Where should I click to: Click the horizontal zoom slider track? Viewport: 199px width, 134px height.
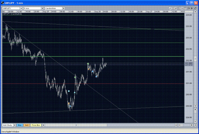pos(186,125)
